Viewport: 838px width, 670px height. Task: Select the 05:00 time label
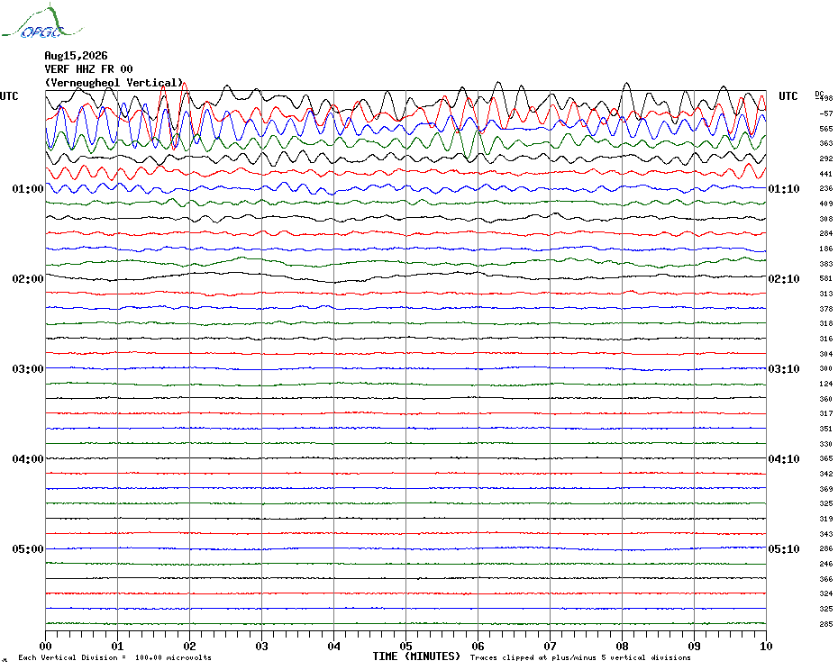[x=28, y=549]
